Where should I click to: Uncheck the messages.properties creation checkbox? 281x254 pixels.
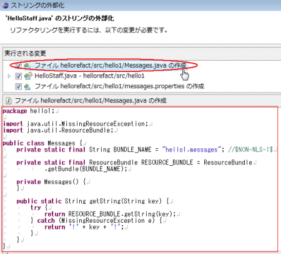[18, 86]
